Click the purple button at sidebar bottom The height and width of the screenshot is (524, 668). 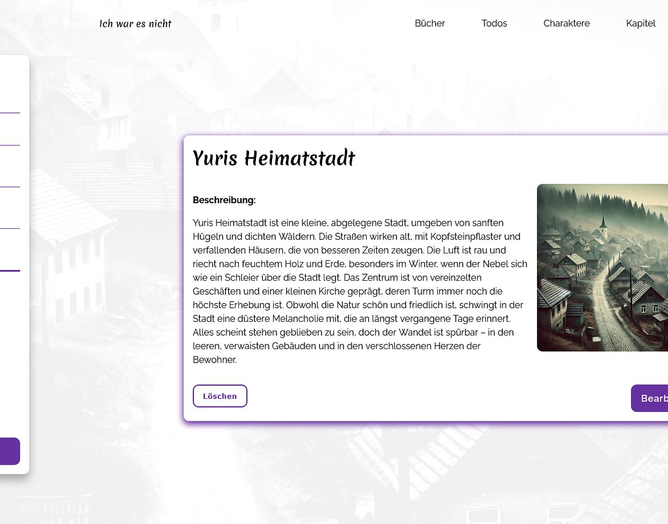coord(9,451)
